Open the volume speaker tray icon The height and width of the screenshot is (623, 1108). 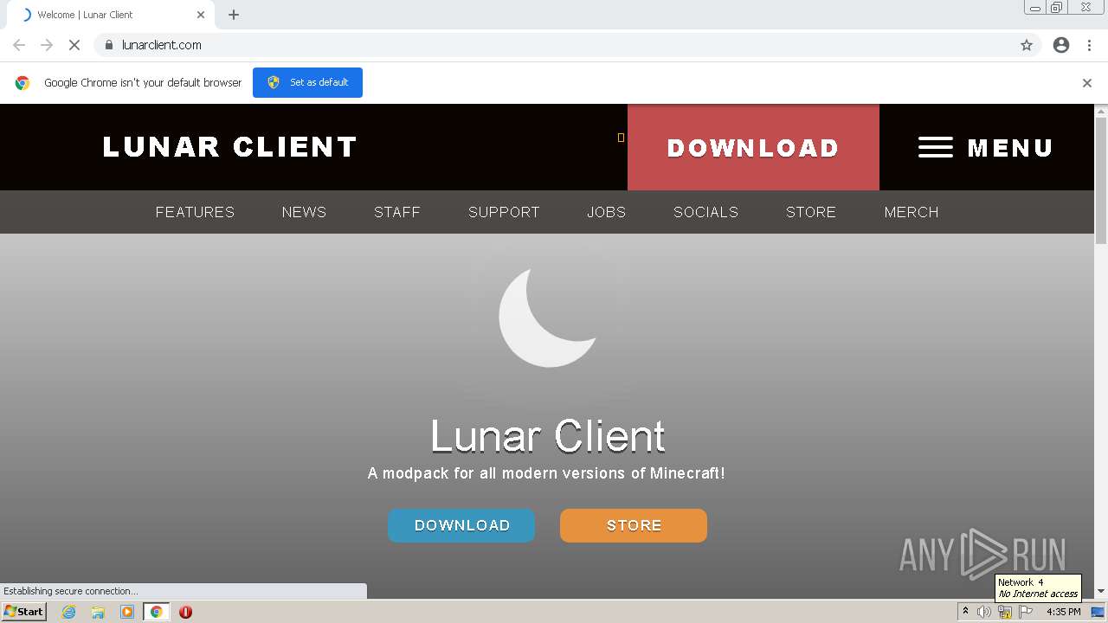pos(984,612)
